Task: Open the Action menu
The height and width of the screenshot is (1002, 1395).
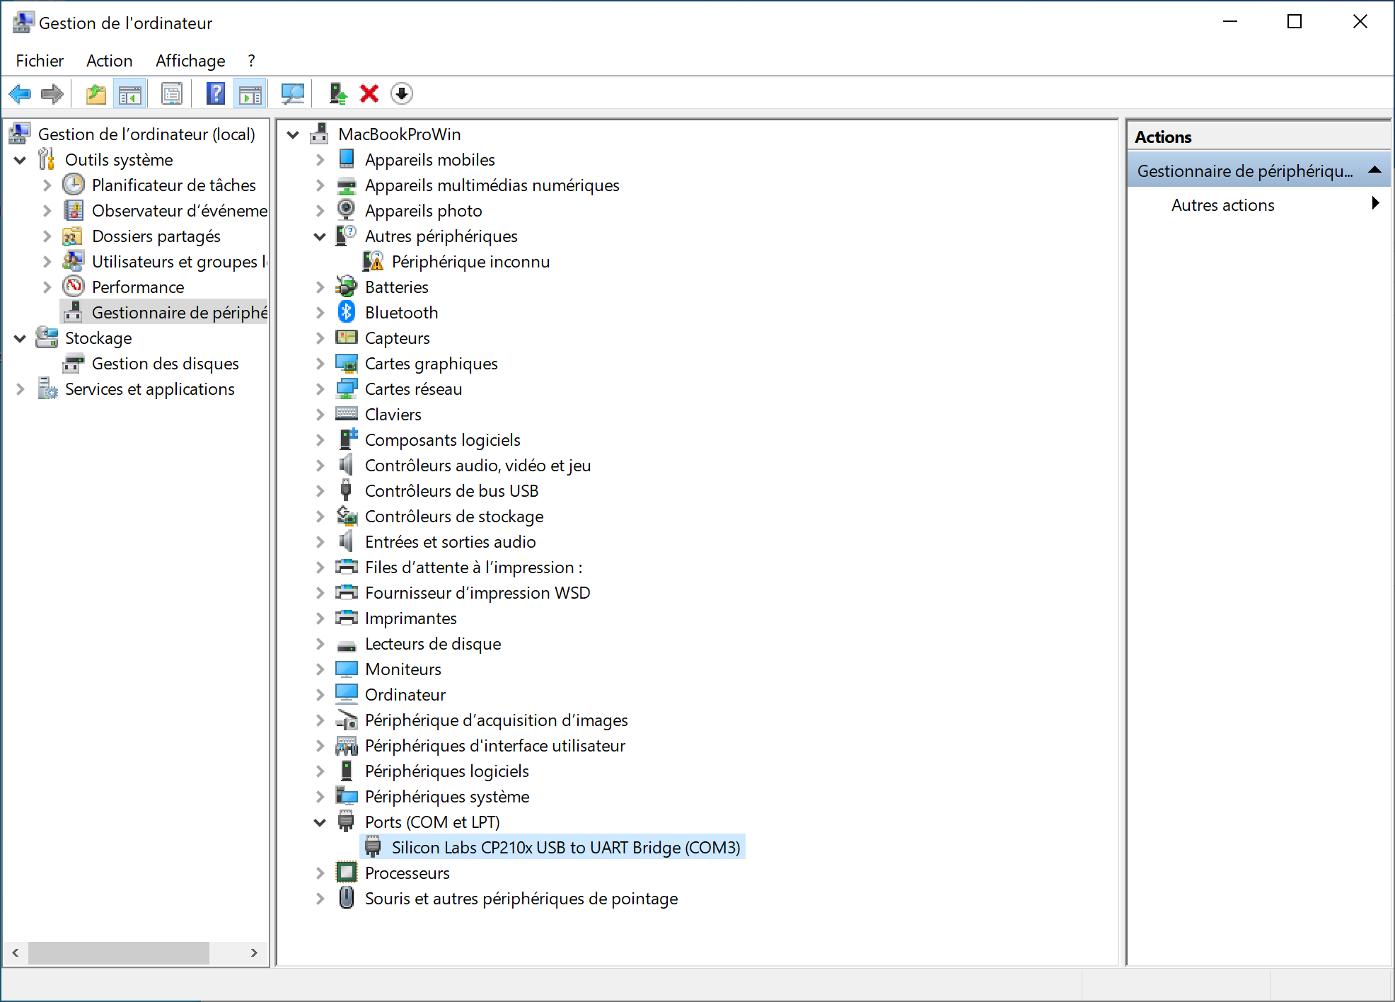Action: pos(109,61)
